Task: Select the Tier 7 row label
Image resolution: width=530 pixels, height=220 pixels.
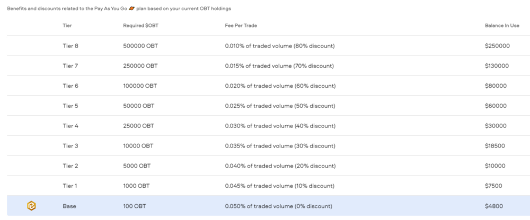Action: coord(70,66)
